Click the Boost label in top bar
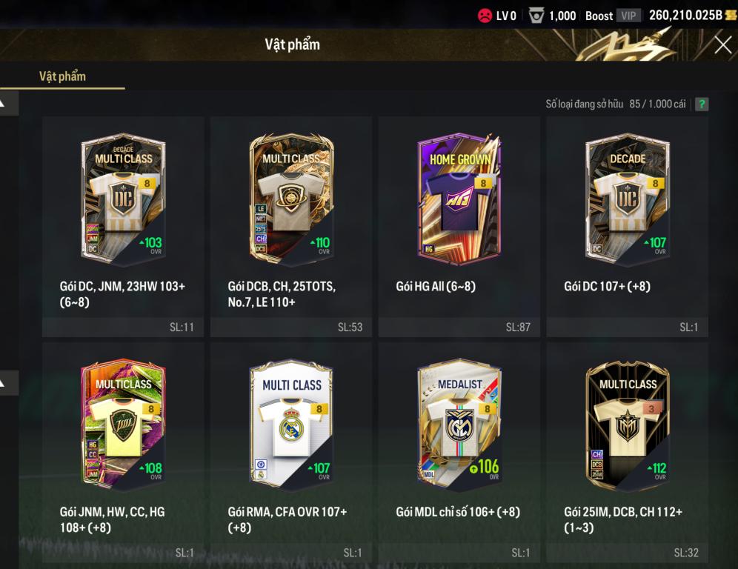The image size is (738, 569). [599, 16]
